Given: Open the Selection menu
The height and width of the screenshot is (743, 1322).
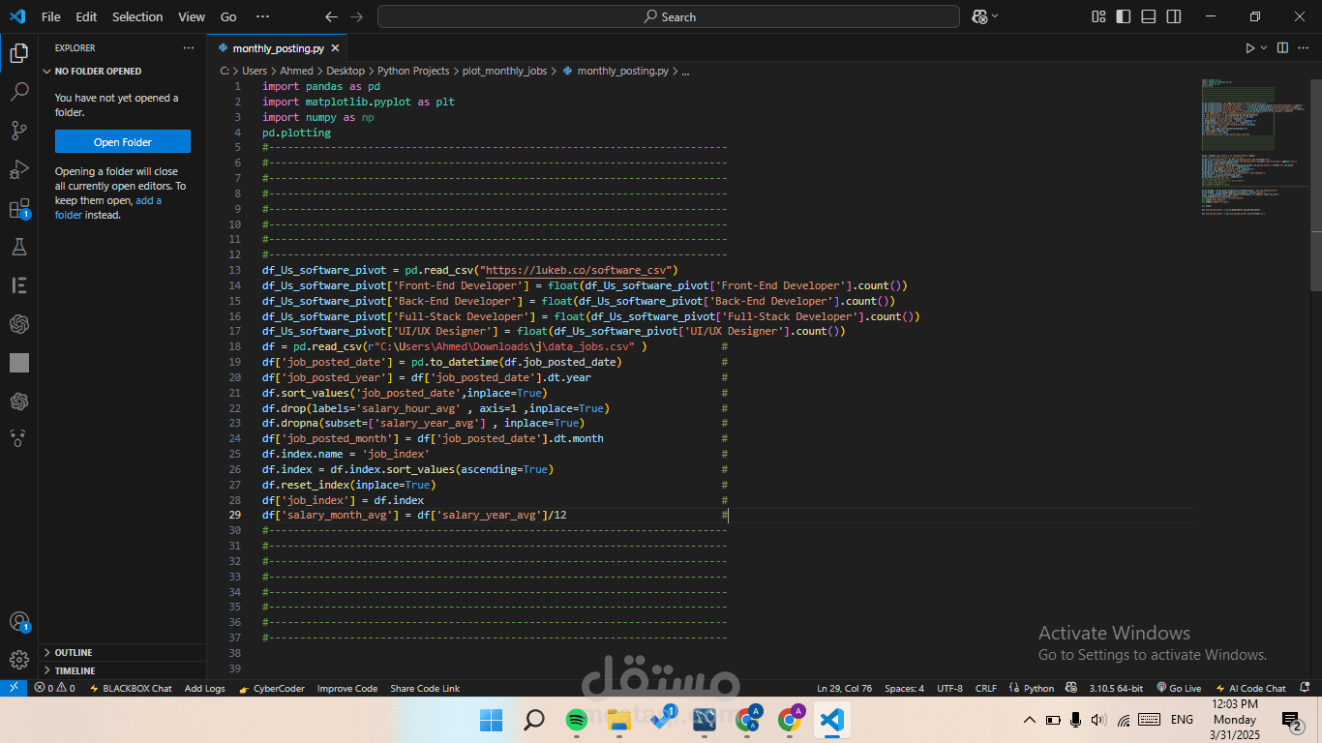Looking at the screenshot, I should pyautogui.click(x=137, y=16).
